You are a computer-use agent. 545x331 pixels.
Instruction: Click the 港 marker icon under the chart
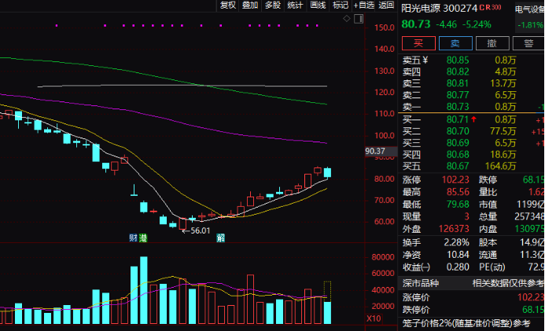[x=143, y=238]
